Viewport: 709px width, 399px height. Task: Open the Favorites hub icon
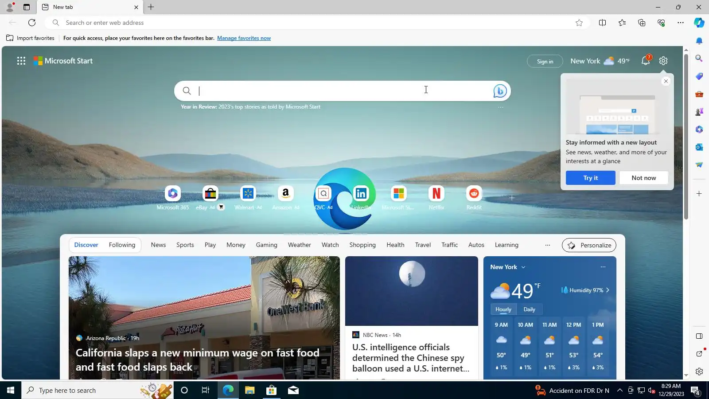(x=622, y=23)
